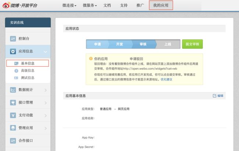Click the edit pencil icon beside 编辑
239x151 pixels.
(214, 96)
